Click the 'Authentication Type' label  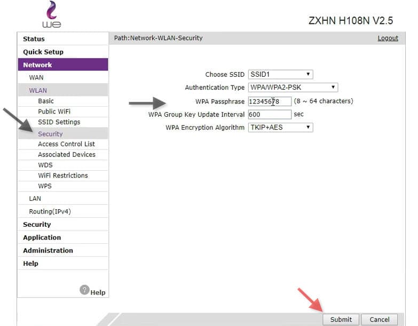click(215, 88)
